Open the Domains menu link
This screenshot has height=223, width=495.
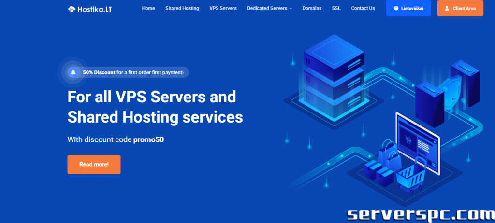tap(312, 8)
